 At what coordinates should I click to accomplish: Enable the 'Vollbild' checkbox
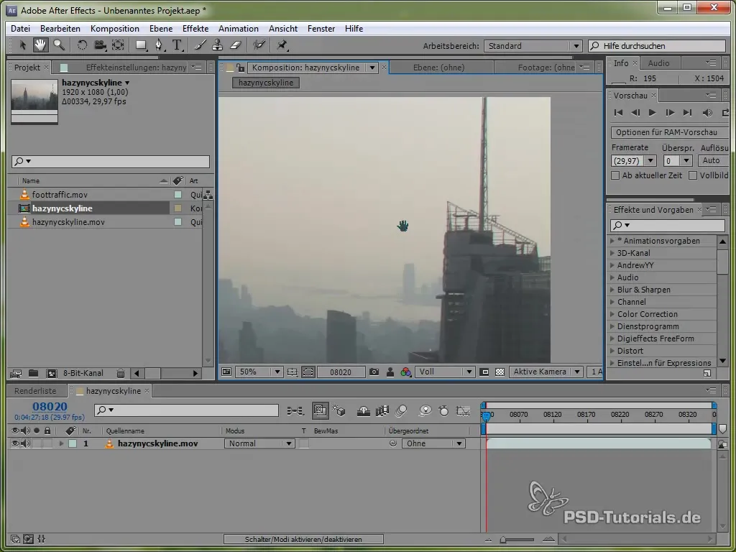692,175
